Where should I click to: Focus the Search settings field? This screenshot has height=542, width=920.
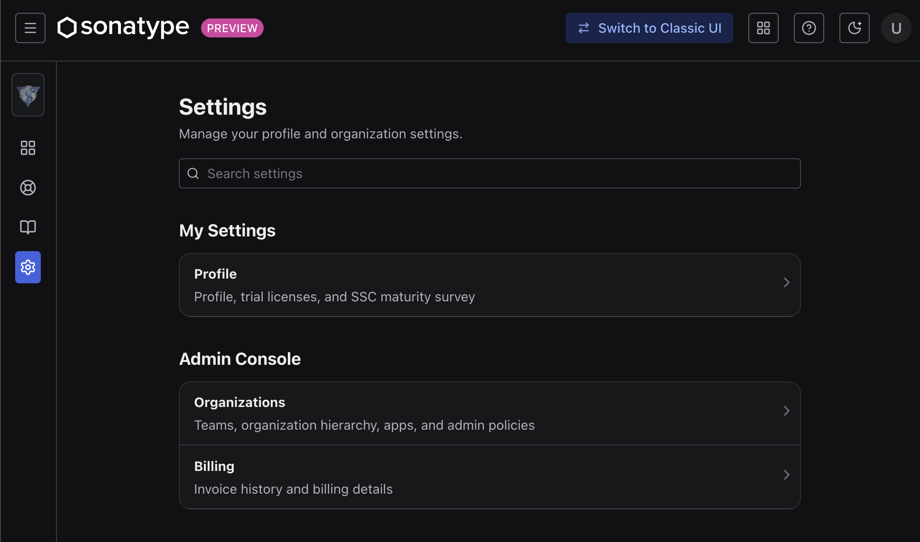pyautogui.click(x=490, y=173)
